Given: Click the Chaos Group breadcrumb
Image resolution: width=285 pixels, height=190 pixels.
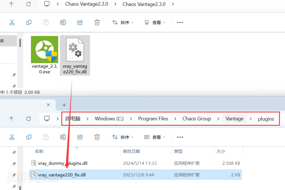Looking at the screenshot, I should (x=197, y=119).
